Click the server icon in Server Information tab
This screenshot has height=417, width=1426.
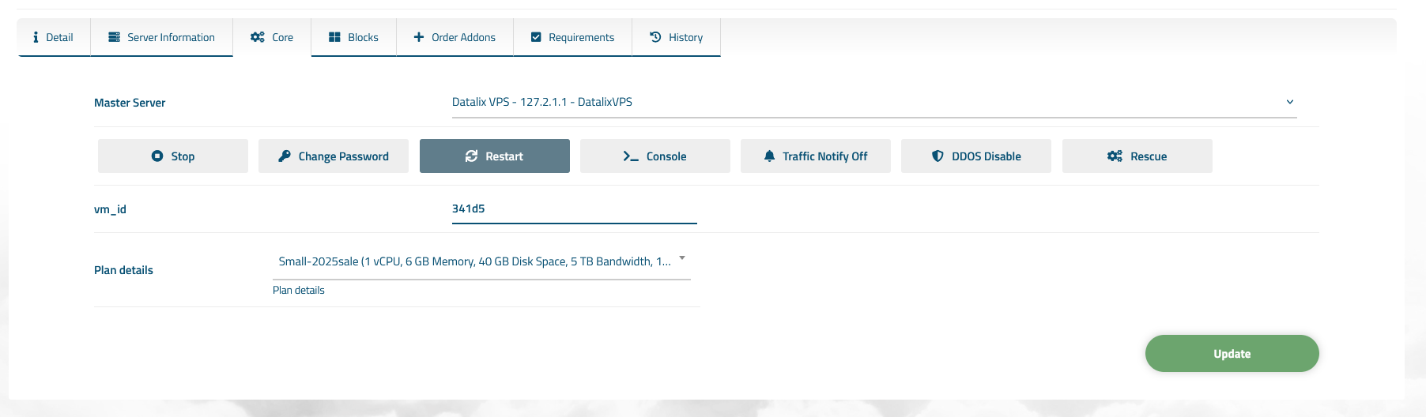pyautogui.click(x=115, y=37)
